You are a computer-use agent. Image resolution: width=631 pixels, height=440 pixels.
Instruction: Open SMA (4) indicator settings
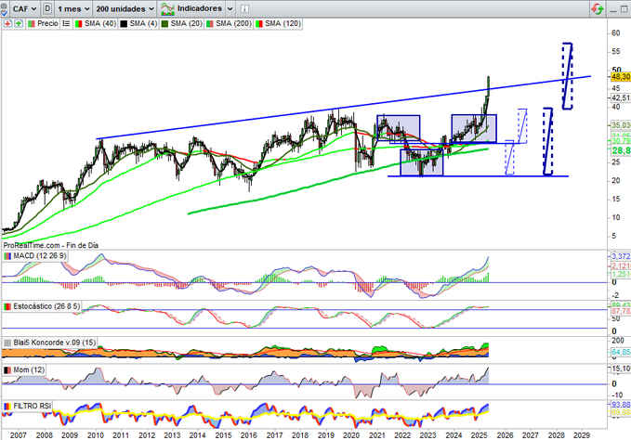[x=143, y=24]
